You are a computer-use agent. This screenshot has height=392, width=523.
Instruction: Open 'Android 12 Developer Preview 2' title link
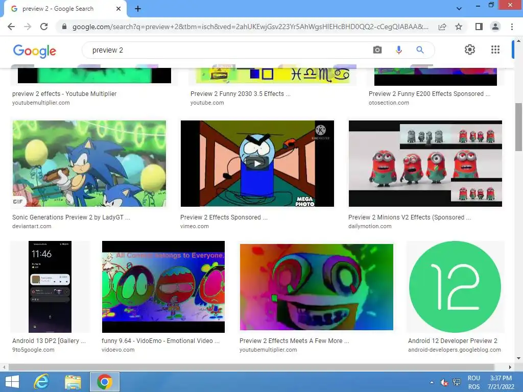(453, 340)
